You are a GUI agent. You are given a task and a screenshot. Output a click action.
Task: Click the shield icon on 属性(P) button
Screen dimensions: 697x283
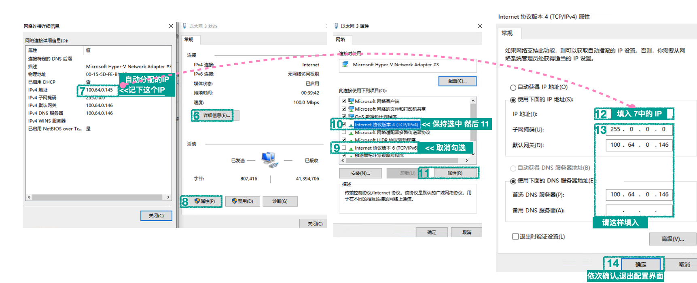[x=197, y=201]
